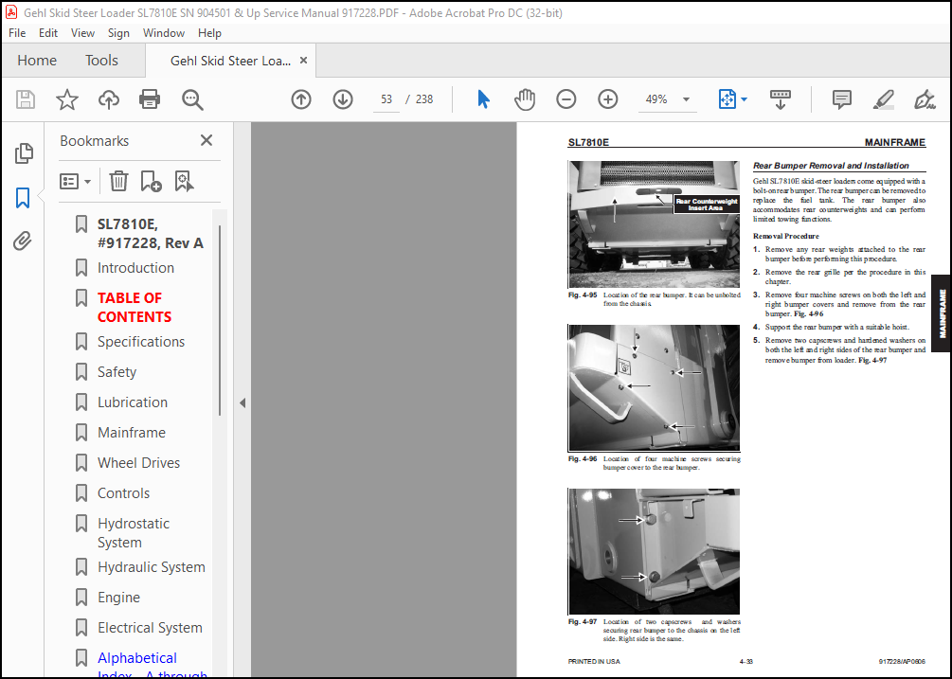Click the zoom value field 49%
This screenshot has width=952, height=679.
[656, 99]
